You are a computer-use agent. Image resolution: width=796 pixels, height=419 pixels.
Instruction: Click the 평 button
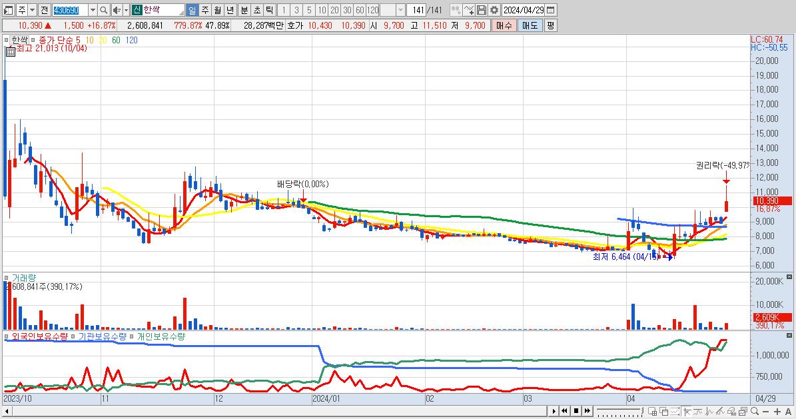click(x=551, y=25)
